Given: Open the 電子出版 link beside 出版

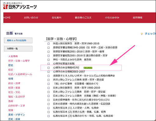Looking at the screenshot, I should 19,34.
